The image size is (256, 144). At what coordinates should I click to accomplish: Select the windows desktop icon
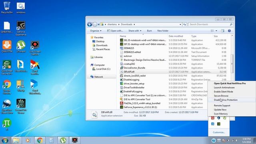tap(21, 8)
